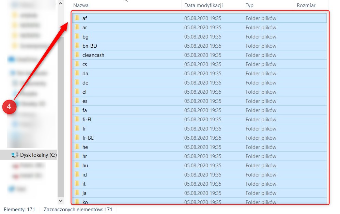The height and width of the screenshot is (214, 340).
Task: Click the Rozmiar column header
Action: click(x=306, y=5)
